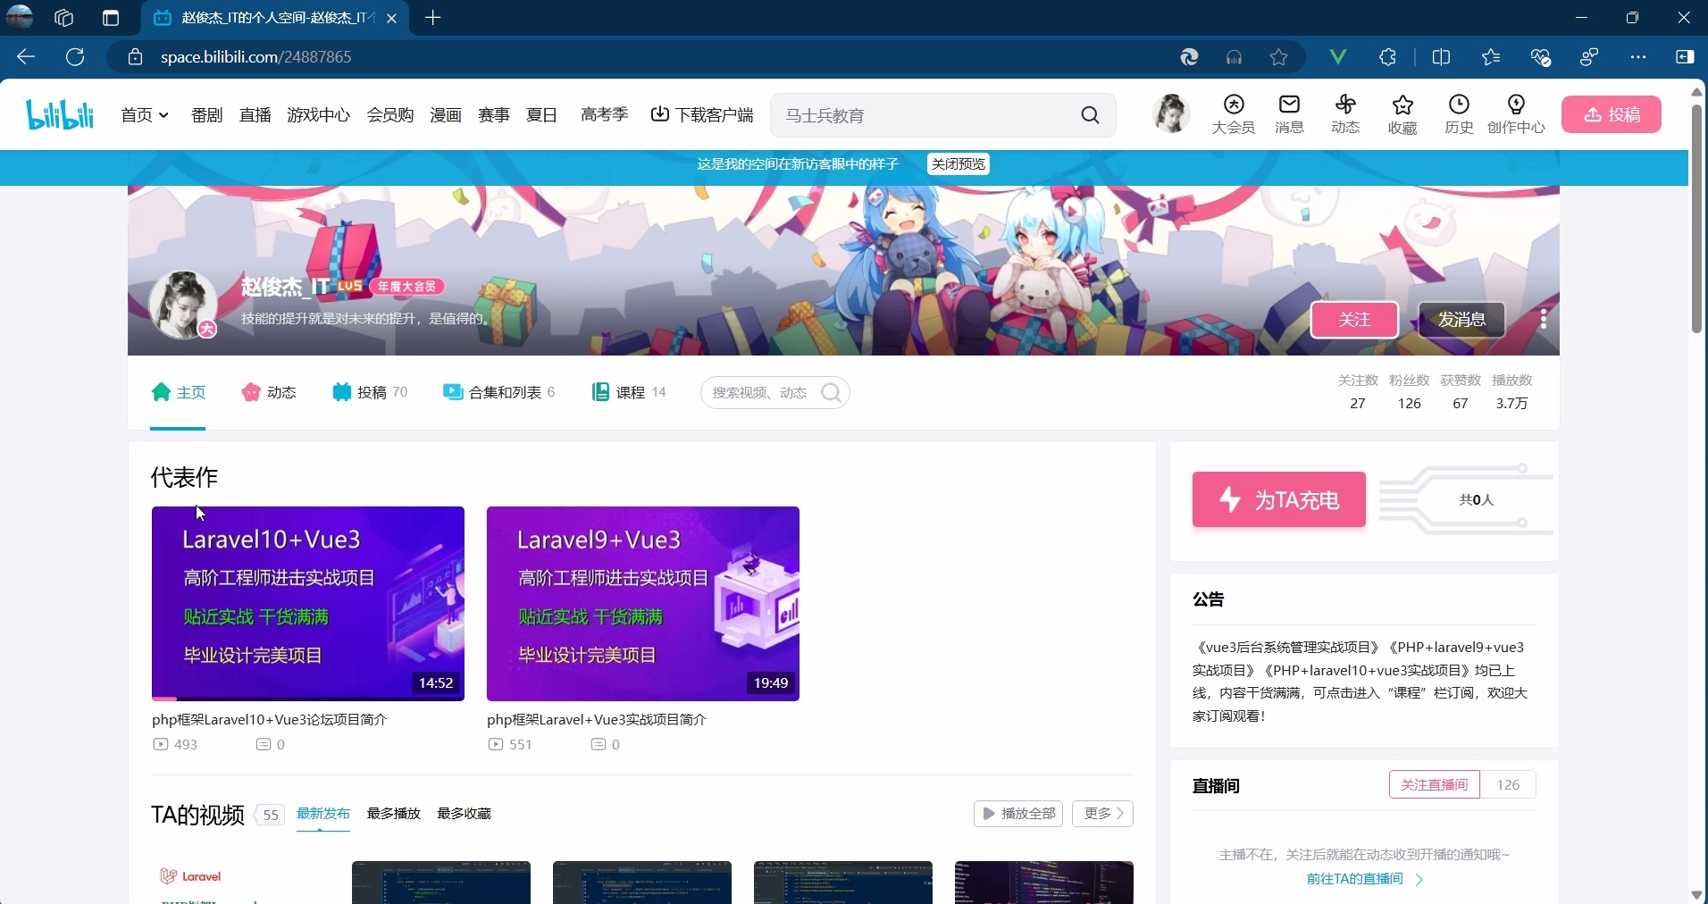Open the 历史 history clock icon
The image size is (1708, 904).
(x=1459, y=114)
